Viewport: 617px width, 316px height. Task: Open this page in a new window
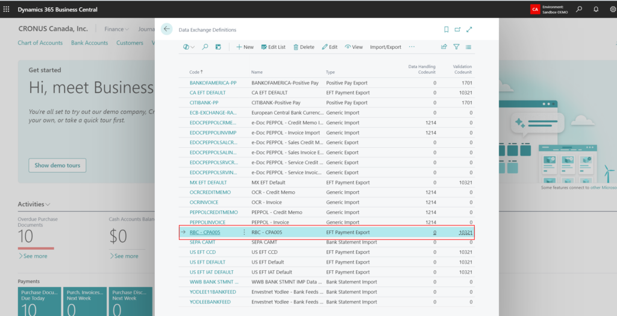pyautogui.click(x=457, y=30)
